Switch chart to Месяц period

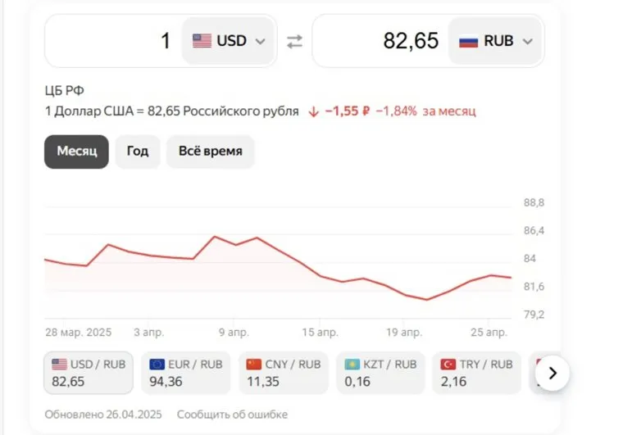[76, 152]
